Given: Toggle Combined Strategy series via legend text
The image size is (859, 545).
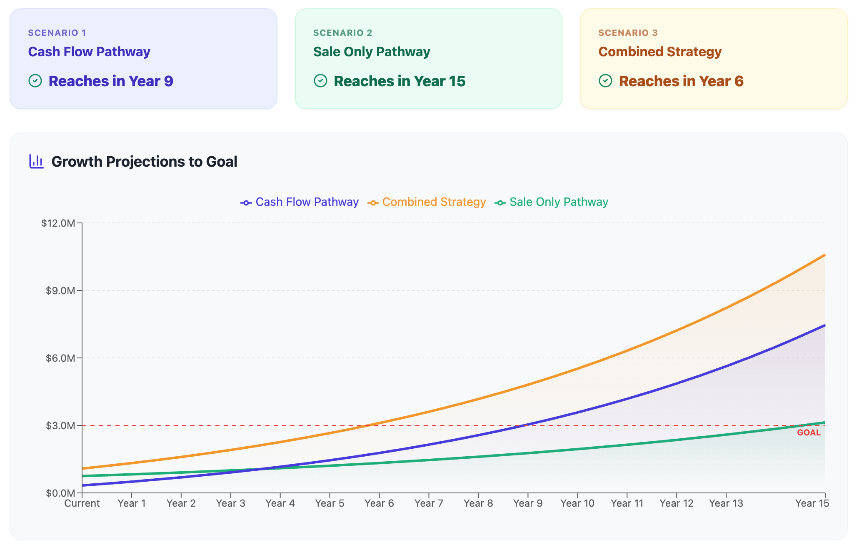Looking at the screenshot, I should pos(434,202).
